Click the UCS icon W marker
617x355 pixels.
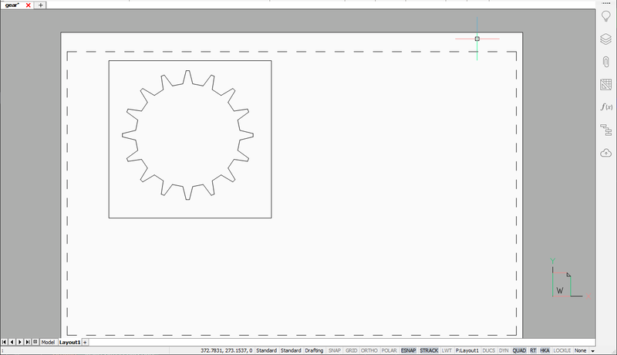560,291
